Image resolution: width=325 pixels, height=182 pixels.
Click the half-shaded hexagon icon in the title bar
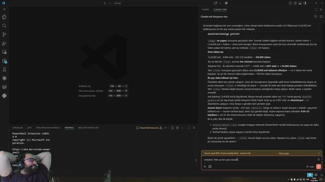tap(226, 3)
